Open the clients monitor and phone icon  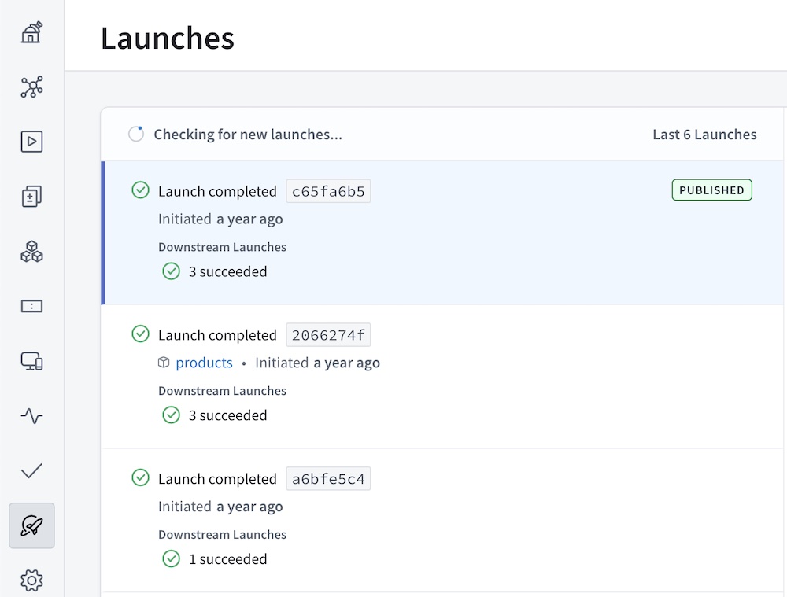tap(31, 361)
